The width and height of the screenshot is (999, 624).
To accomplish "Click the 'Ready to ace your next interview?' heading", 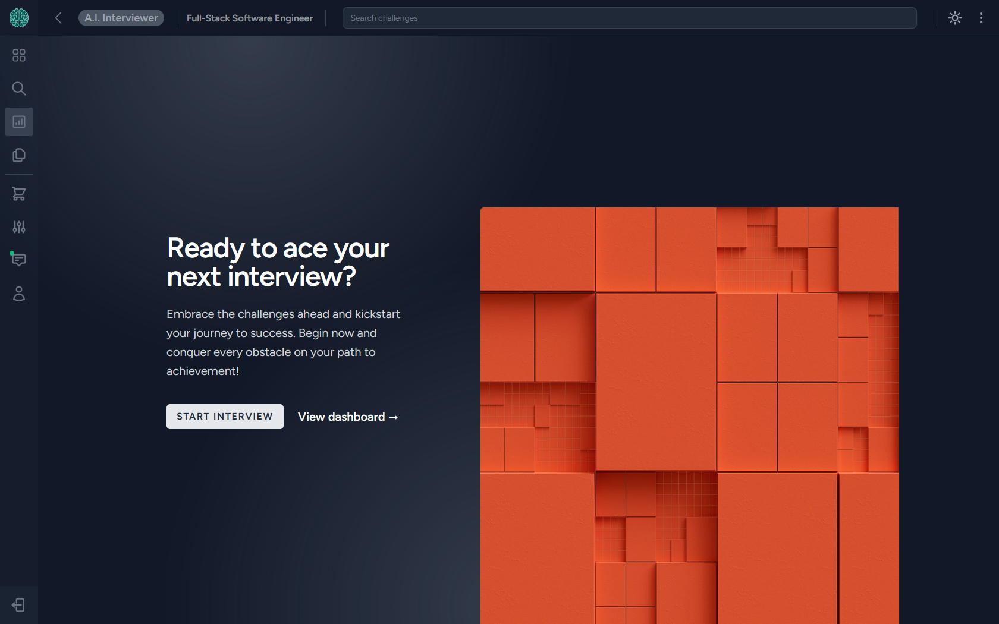I will pyautogui.click(x=278, y=262).
